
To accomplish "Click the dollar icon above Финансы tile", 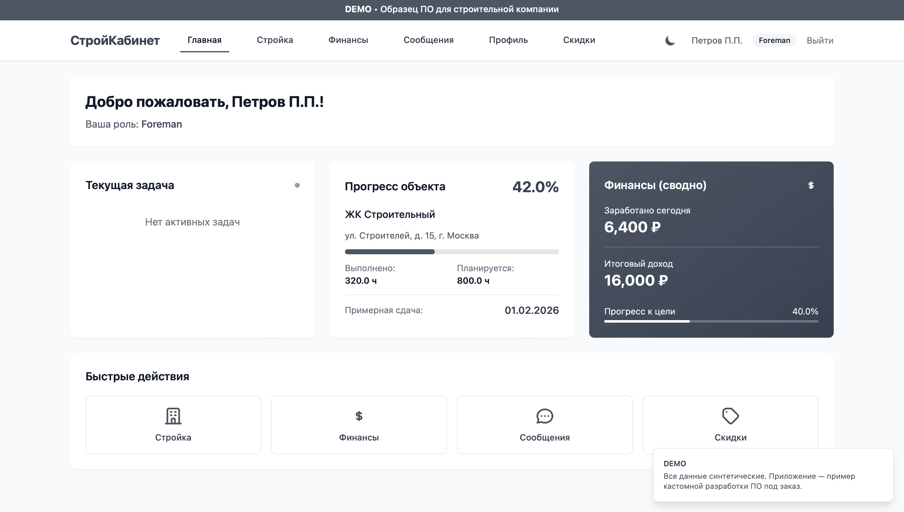I will click(x=359, y=416).
